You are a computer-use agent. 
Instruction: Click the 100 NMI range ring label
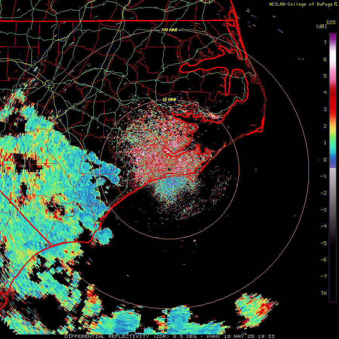[169, 30]
